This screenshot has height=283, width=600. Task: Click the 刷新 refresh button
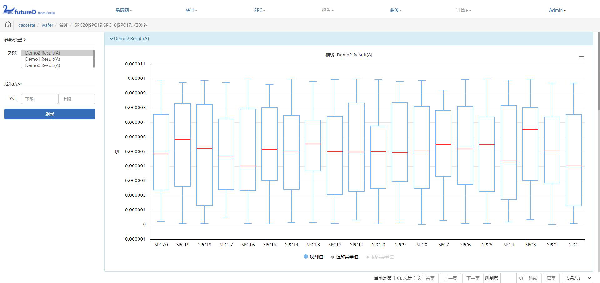pyautogui.click(x=50, y=114)
